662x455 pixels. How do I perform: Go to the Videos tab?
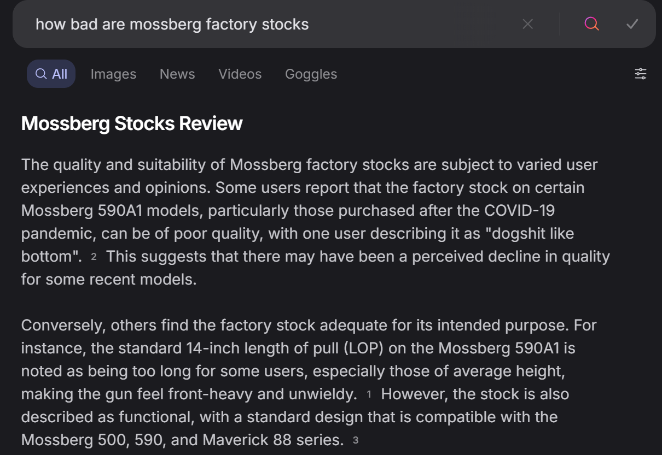pos(240,74)
